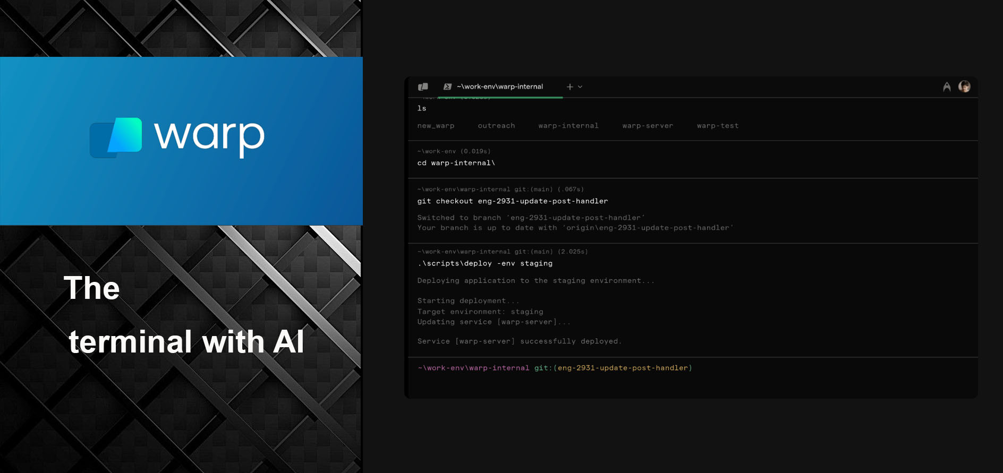This screenshot has height=473, width=1003.
Task: Click the 'Target environment: staging' line
Action: point(480,312)
